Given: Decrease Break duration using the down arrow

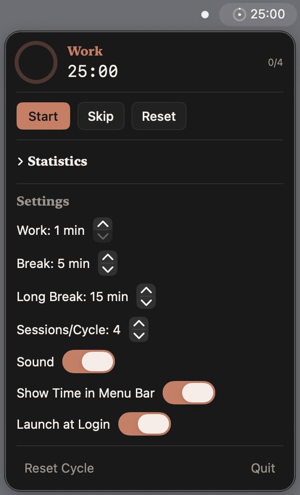Looking at the screenshot, I should point(107,269).
